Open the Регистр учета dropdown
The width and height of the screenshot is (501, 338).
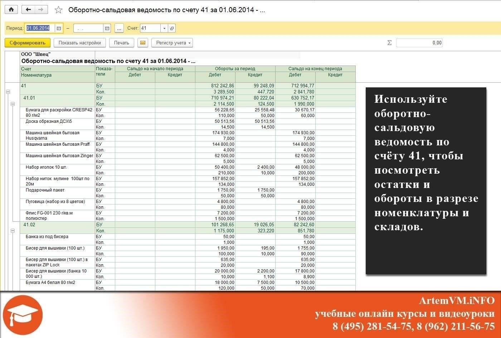[x=172, y=43]
